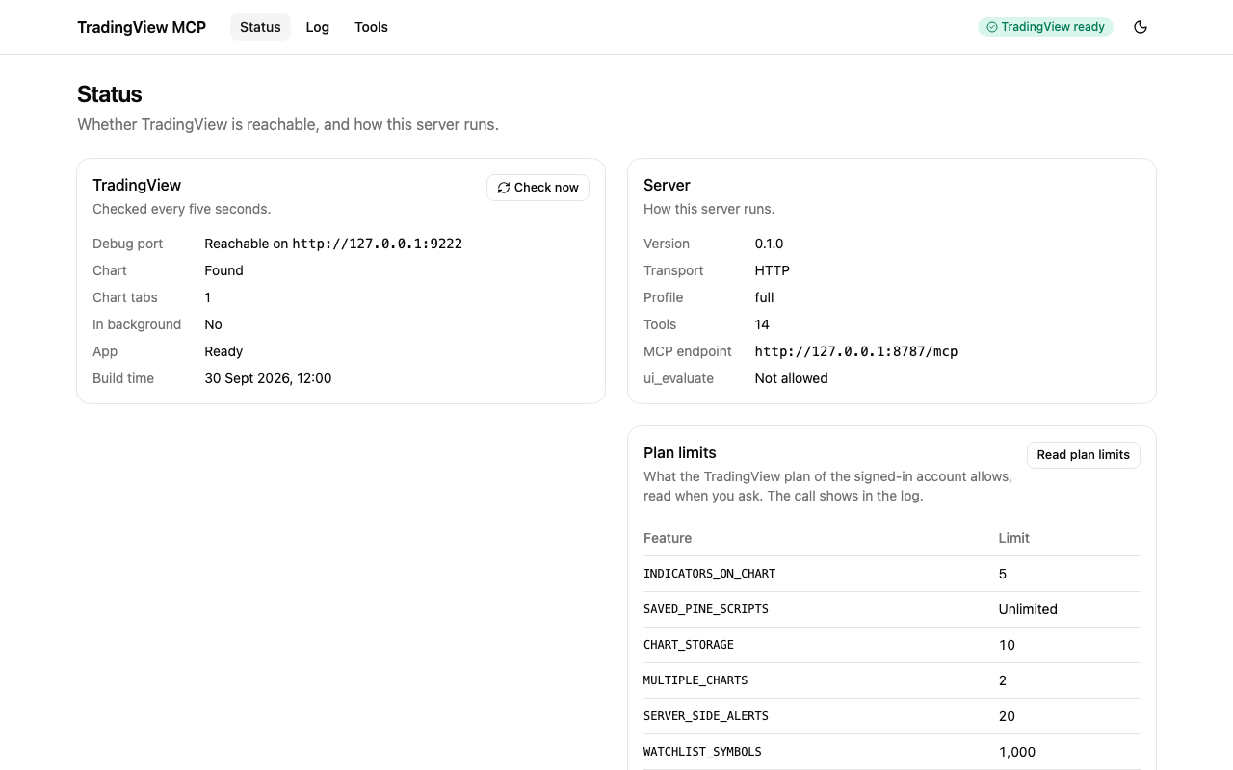Screen dimensions: 1233x770
Task: Click the SAVED_PINE_SCRIPTS feature name
Action: (706, 609)
